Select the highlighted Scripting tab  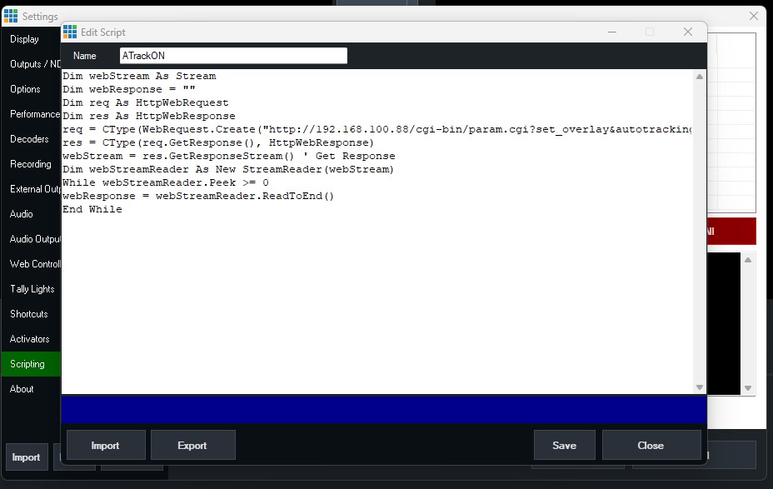pyautogui.click(x=31, y=364)
